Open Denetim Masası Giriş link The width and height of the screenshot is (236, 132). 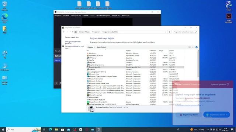pyautogui.click(x=72, y=37)
